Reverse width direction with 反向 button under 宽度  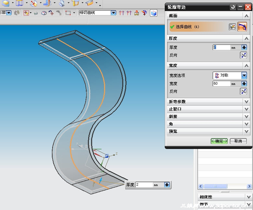tap(244, 91)
